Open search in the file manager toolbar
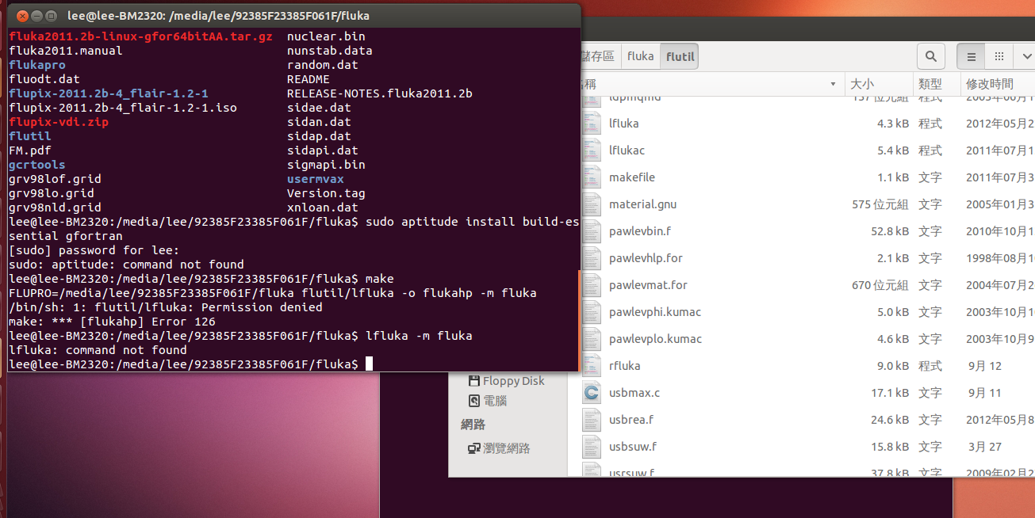The height and width of the screenshot is (518, 1035). coord(931,56)
